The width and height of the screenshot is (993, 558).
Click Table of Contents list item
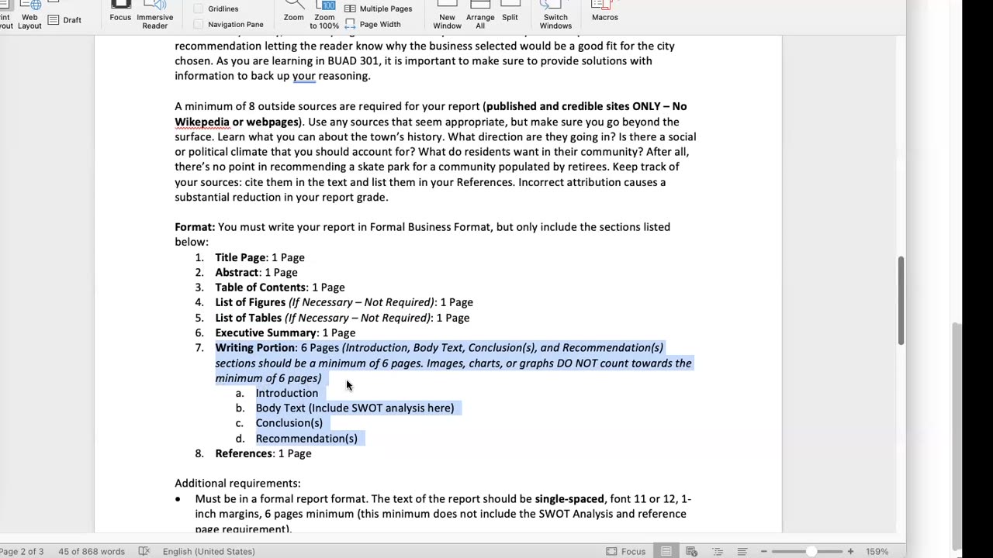point(279,288)
